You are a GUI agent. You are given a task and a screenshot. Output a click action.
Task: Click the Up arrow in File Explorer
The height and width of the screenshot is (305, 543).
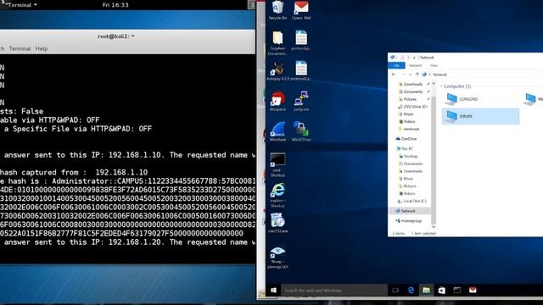417,75
